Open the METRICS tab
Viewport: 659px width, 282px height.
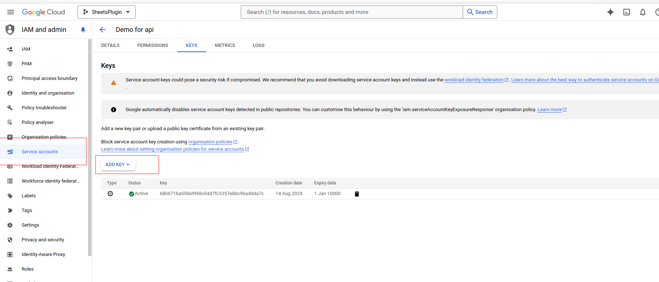pos(225,45)
